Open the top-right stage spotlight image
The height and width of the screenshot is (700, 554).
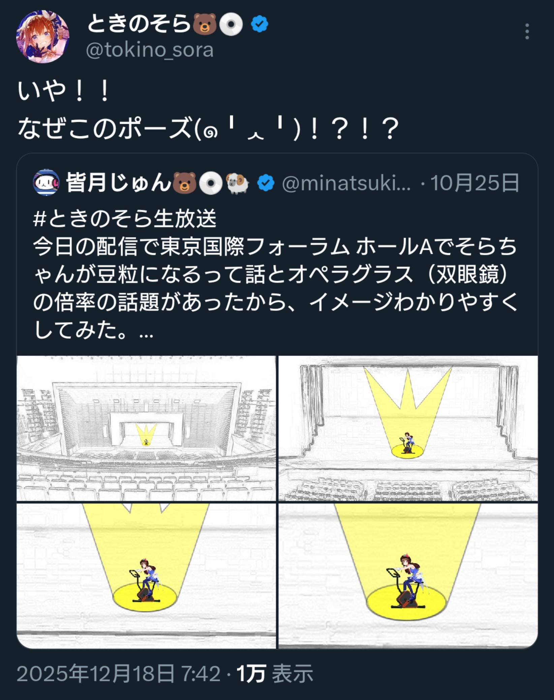point(408,428)
